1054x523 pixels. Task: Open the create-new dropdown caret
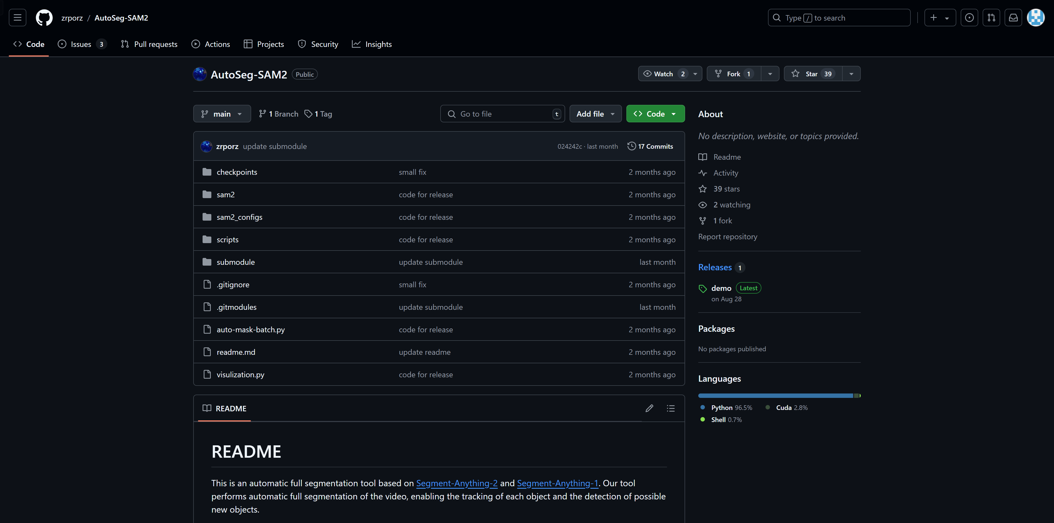[x=947, y=18]
